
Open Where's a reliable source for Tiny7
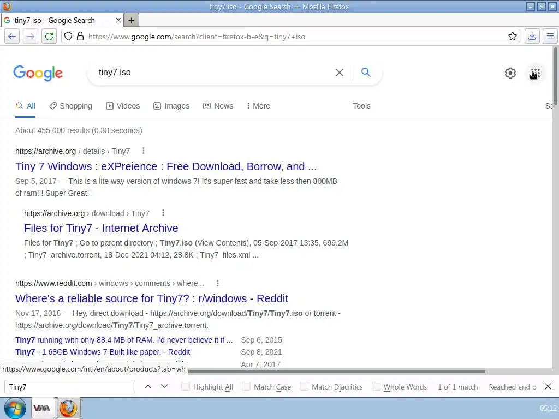point(152,298)
